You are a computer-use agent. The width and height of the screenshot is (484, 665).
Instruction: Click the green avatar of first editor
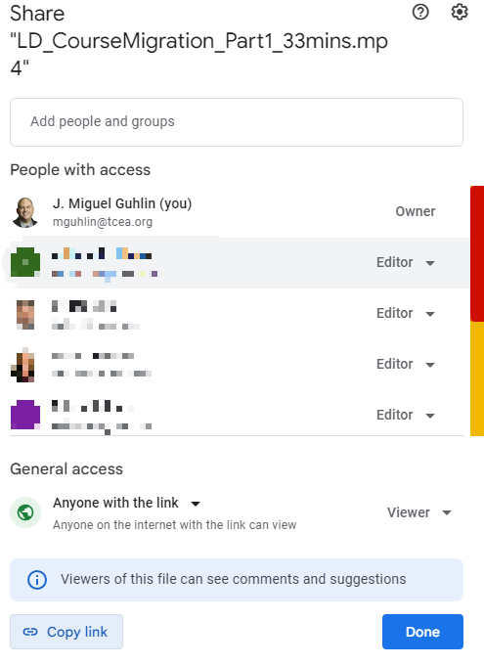click(25, 262)
